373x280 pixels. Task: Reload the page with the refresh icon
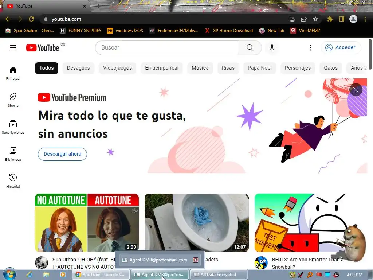pyautogui.click(x=31, y=19)
